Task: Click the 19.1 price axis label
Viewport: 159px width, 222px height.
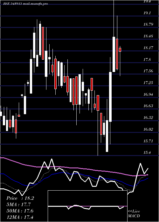Action: click(147, 13)
